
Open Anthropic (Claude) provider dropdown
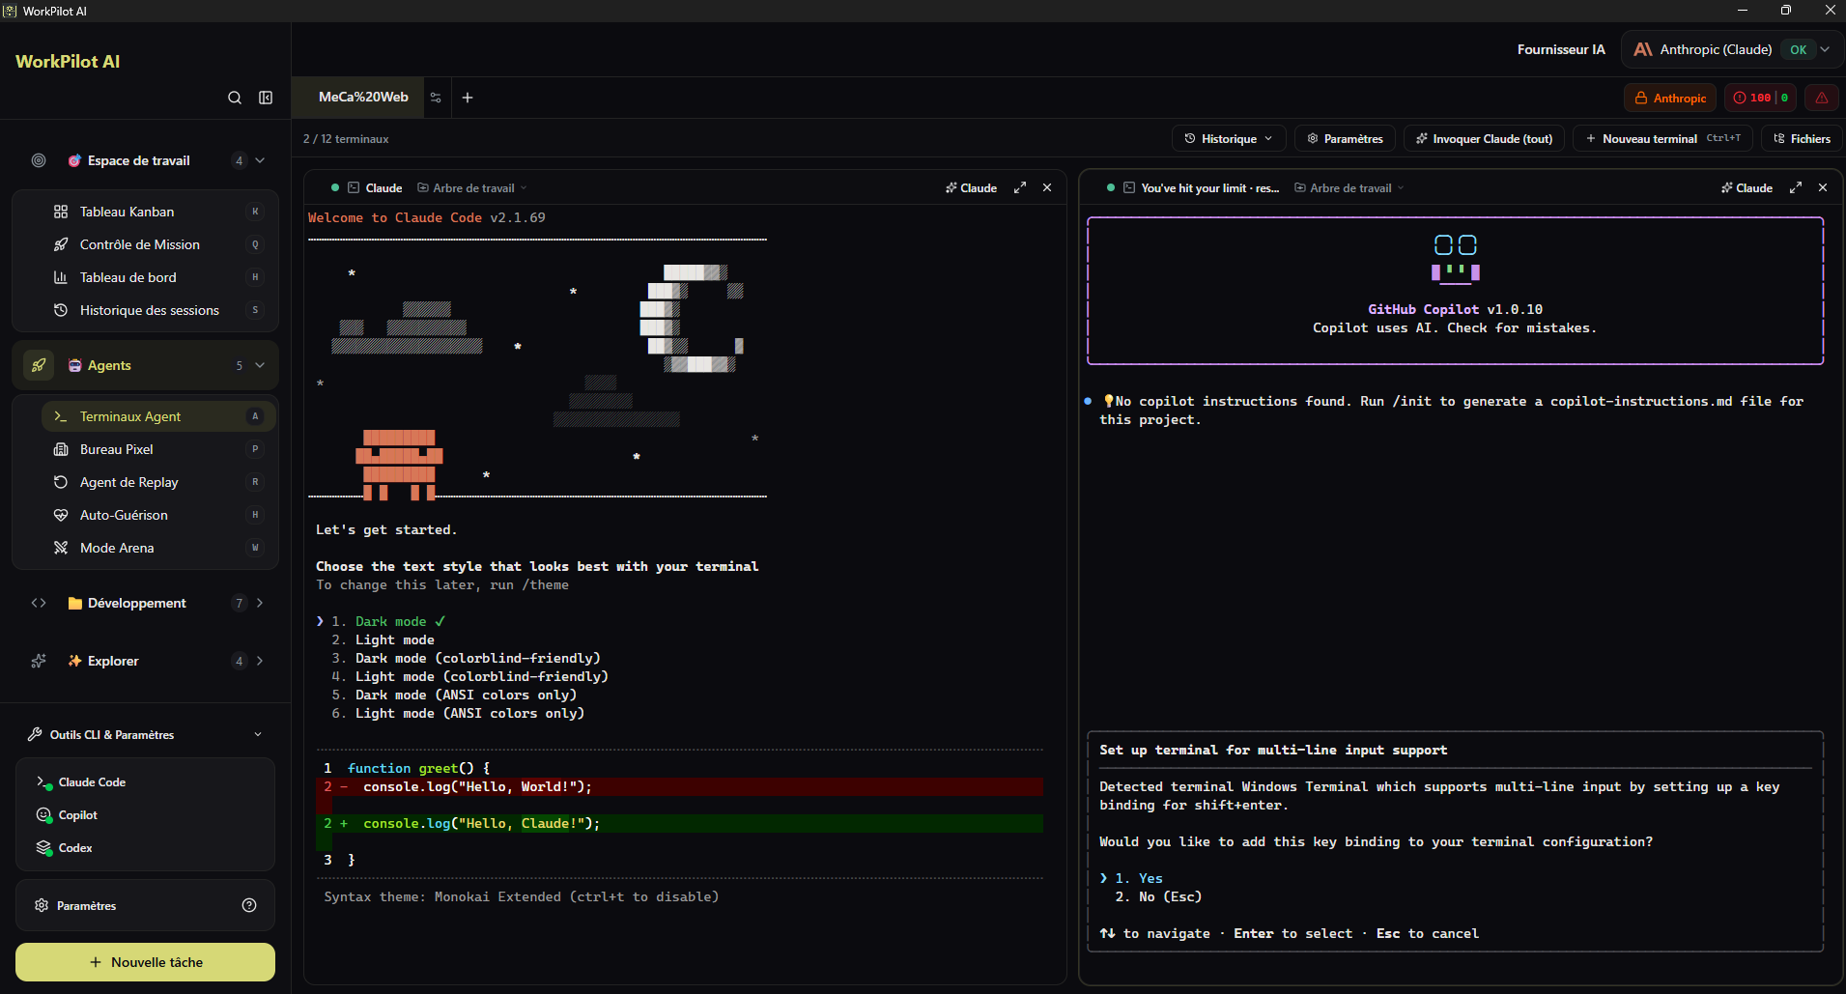(x=1731, y=49)
